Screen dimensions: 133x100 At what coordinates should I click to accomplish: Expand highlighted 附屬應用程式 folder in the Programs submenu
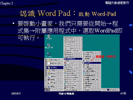[x=73, y=59]
